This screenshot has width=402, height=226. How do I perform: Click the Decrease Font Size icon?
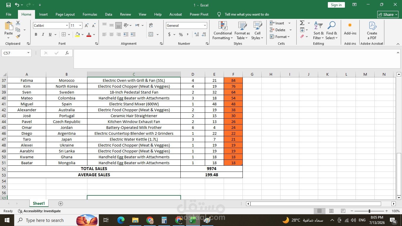click(x=93, y=26)
